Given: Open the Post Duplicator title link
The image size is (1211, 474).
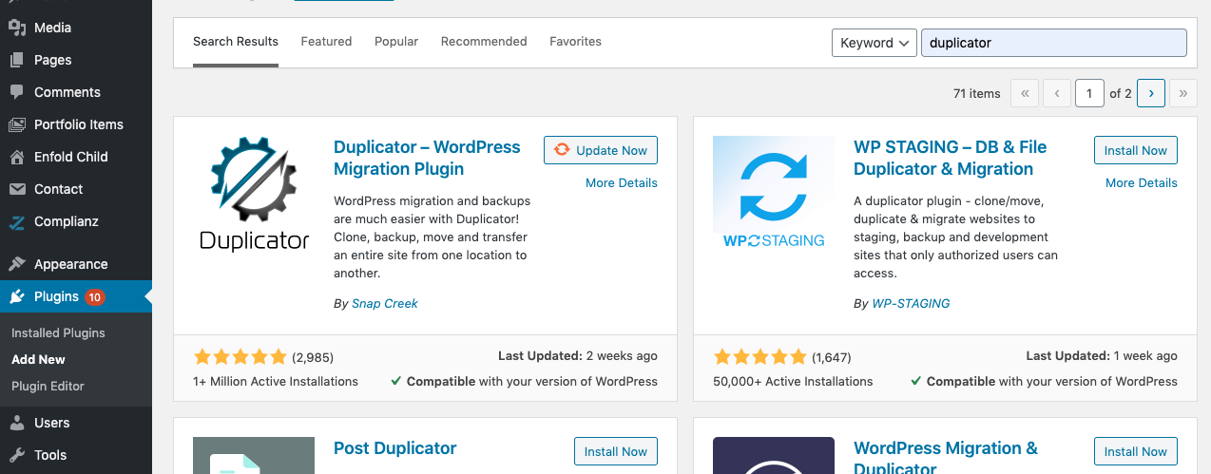Looking at the screenshot, I should (x=395, y=448).
